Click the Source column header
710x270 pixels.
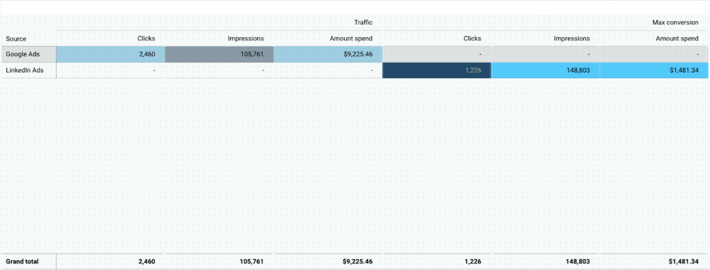click(14, 38)
